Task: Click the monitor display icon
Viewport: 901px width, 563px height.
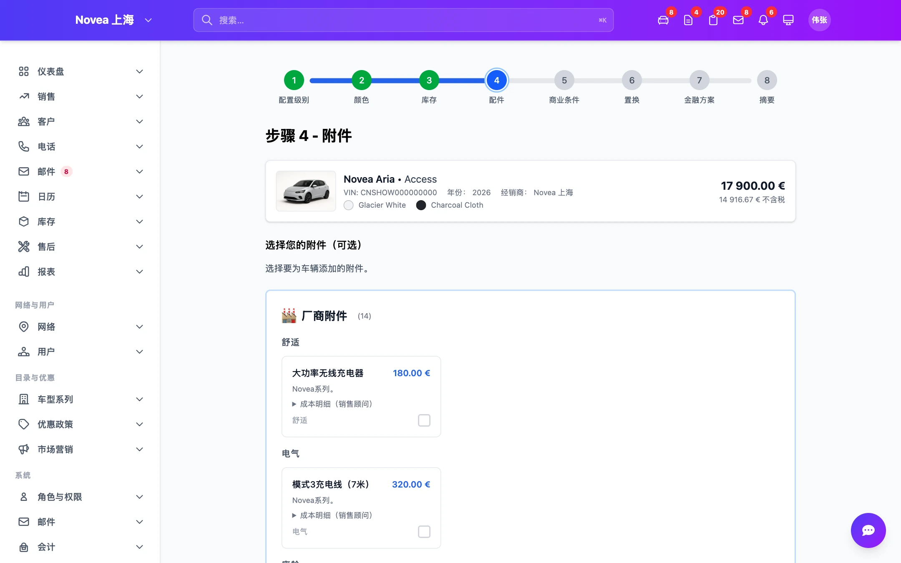Action: (x=788, y=20)
